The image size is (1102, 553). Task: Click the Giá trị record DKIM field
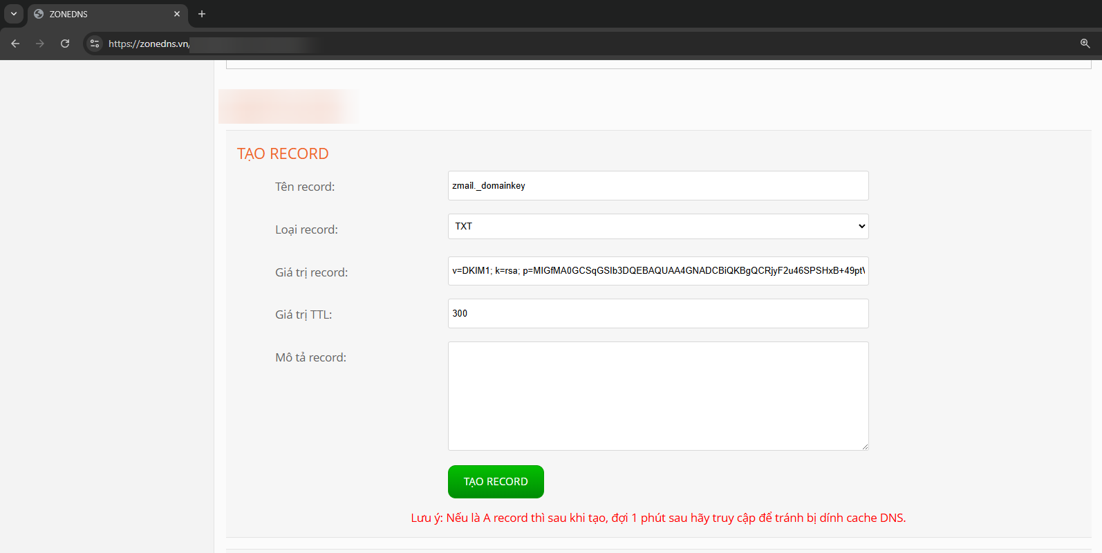point(657,271)
